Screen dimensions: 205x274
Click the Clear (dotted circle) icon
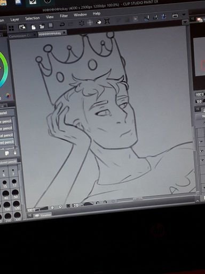click(82, 23)
